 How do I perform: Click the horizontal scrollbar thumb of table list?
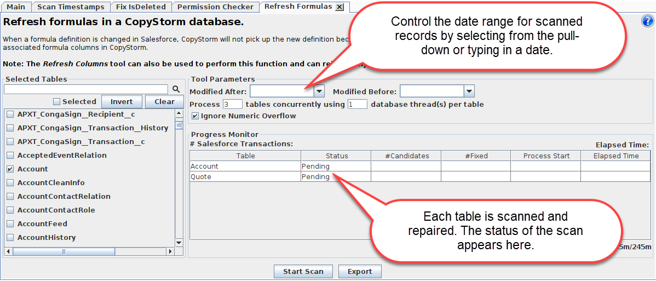(x=64, y=251)
